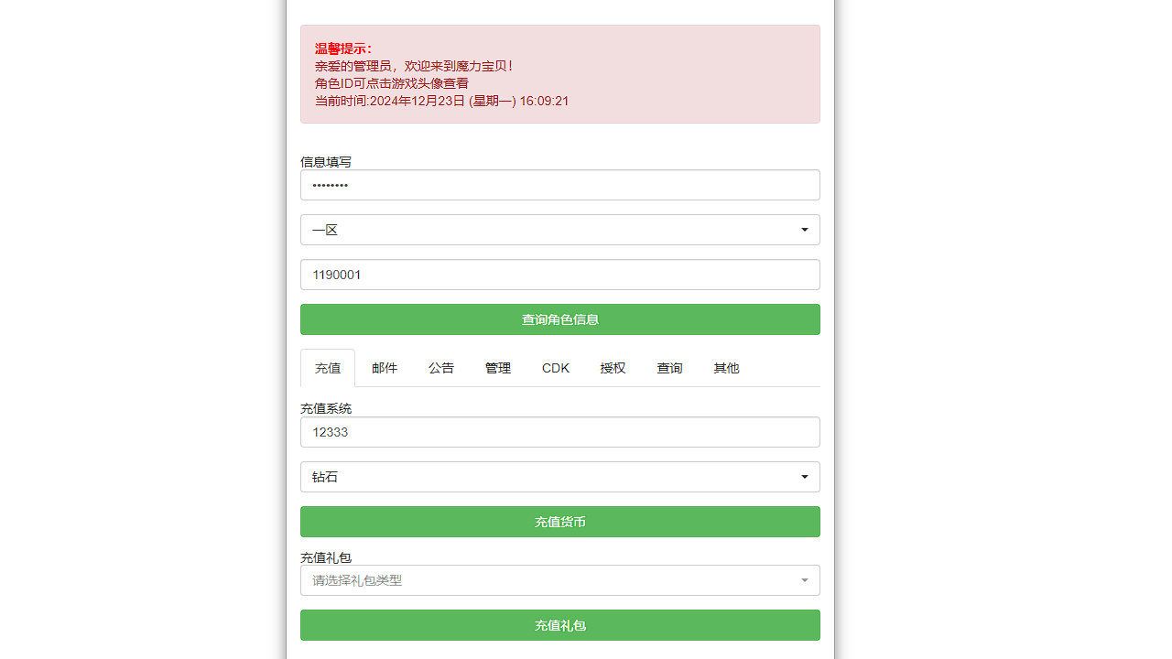Click the arrow icon on the gift package selector

click(804, 580)
